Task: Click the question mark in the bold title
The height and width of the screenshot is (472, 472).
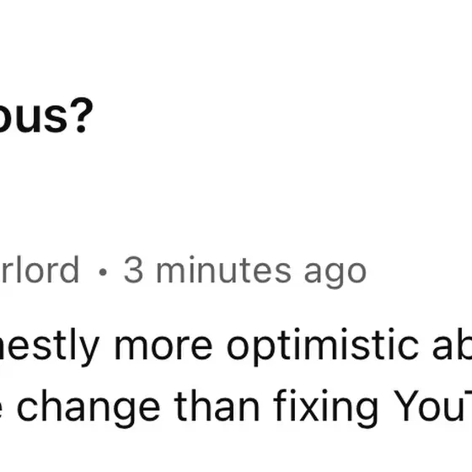Action: pos(81,115)
